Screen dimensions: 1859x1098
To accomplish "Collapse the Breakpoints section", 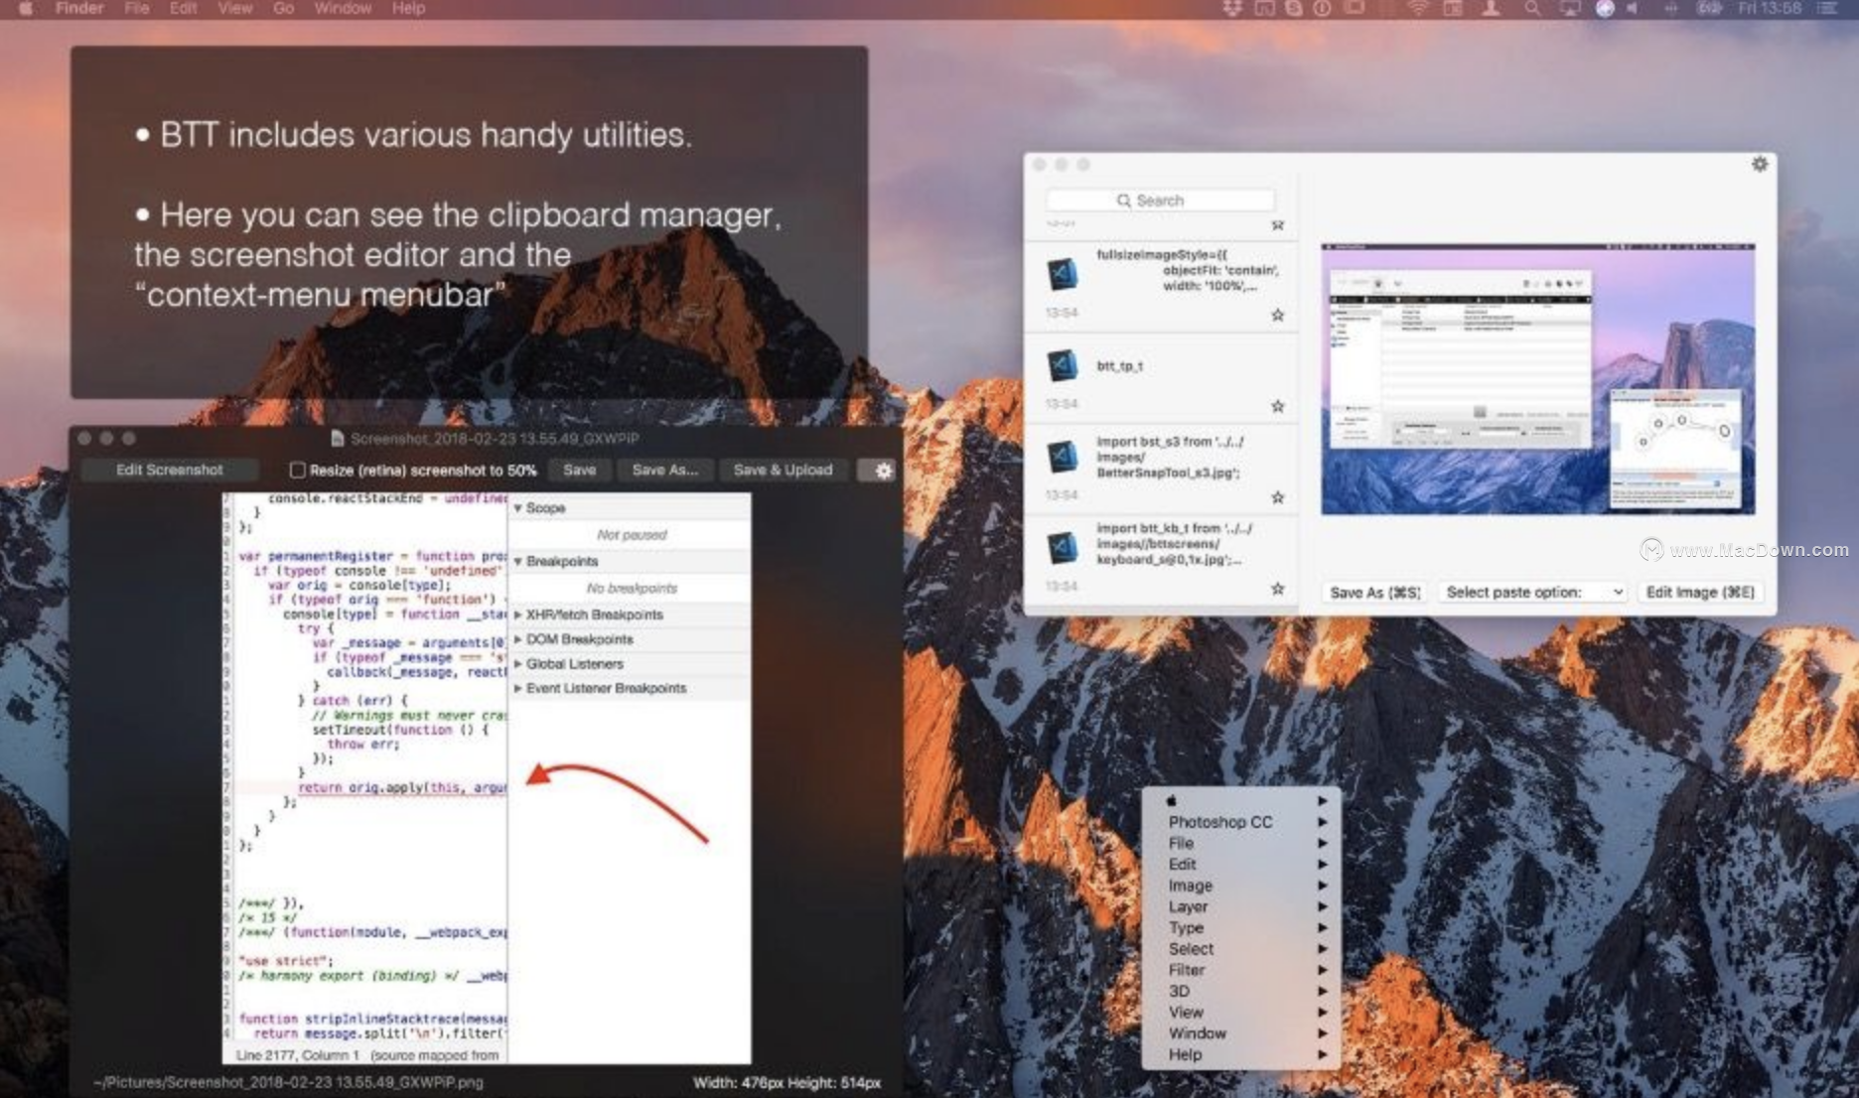I will click(x=517, y=562).
